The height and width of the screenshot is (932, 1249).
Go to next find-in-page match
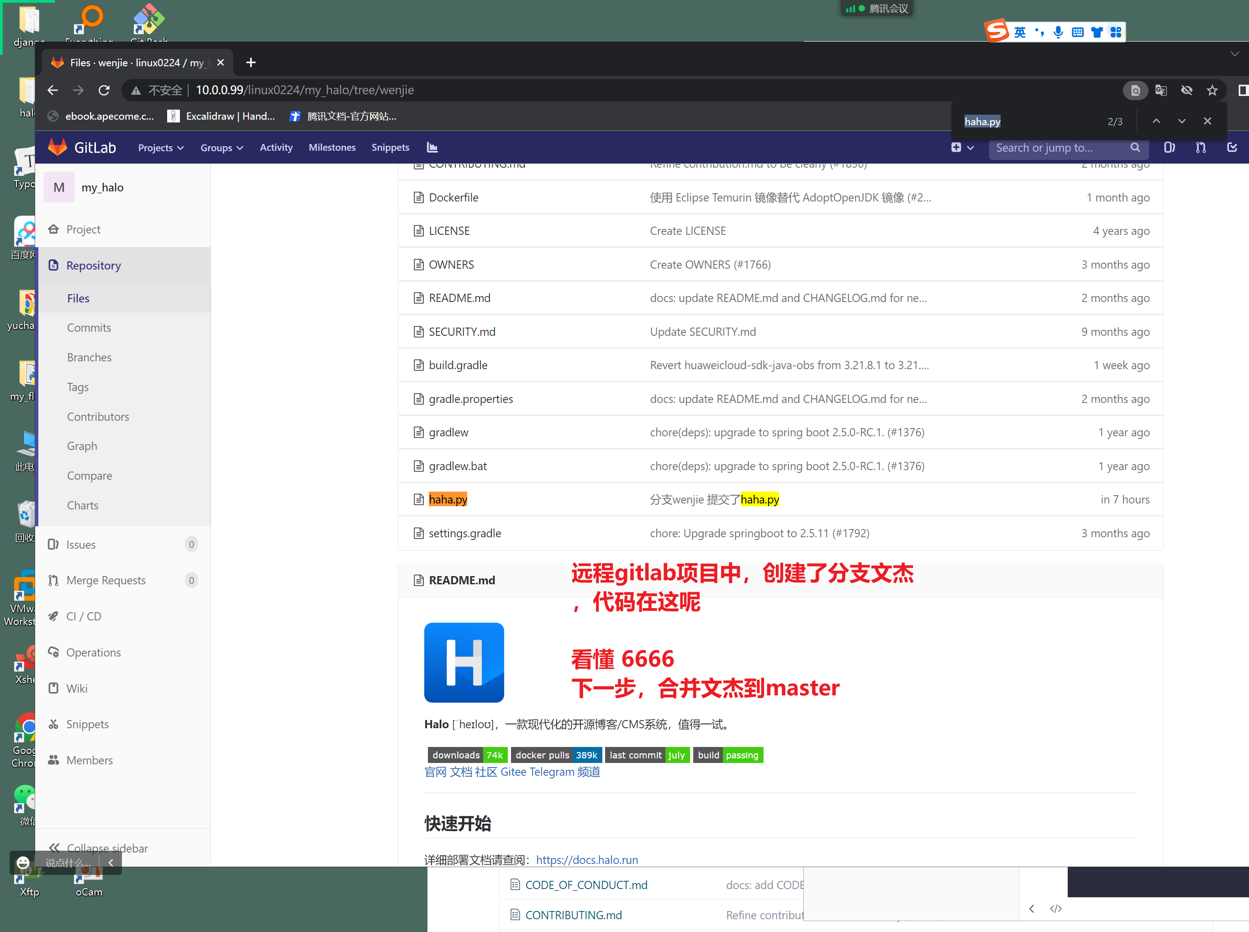tap(1181, 121)
